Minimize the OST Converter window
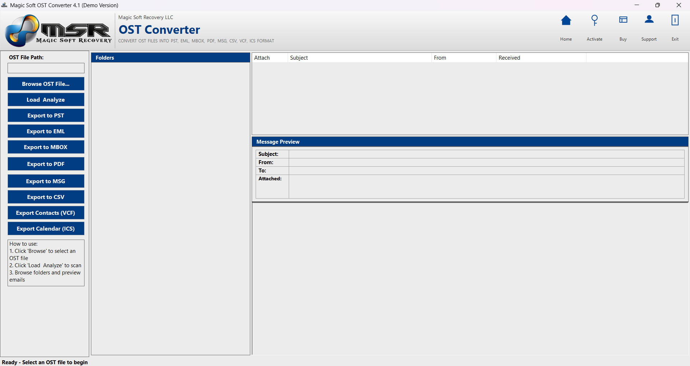 [637, 5]
